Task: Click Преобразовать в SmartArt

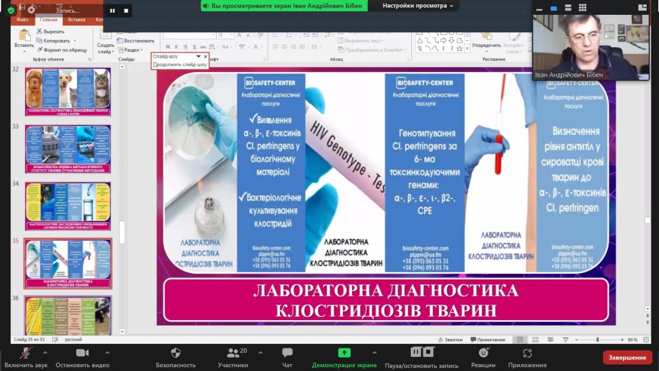Action: click(371, 50)
